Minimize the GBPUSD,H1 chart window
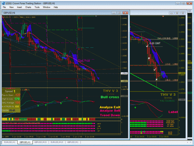This screenshot has width=194, height=146. point(114,13)
